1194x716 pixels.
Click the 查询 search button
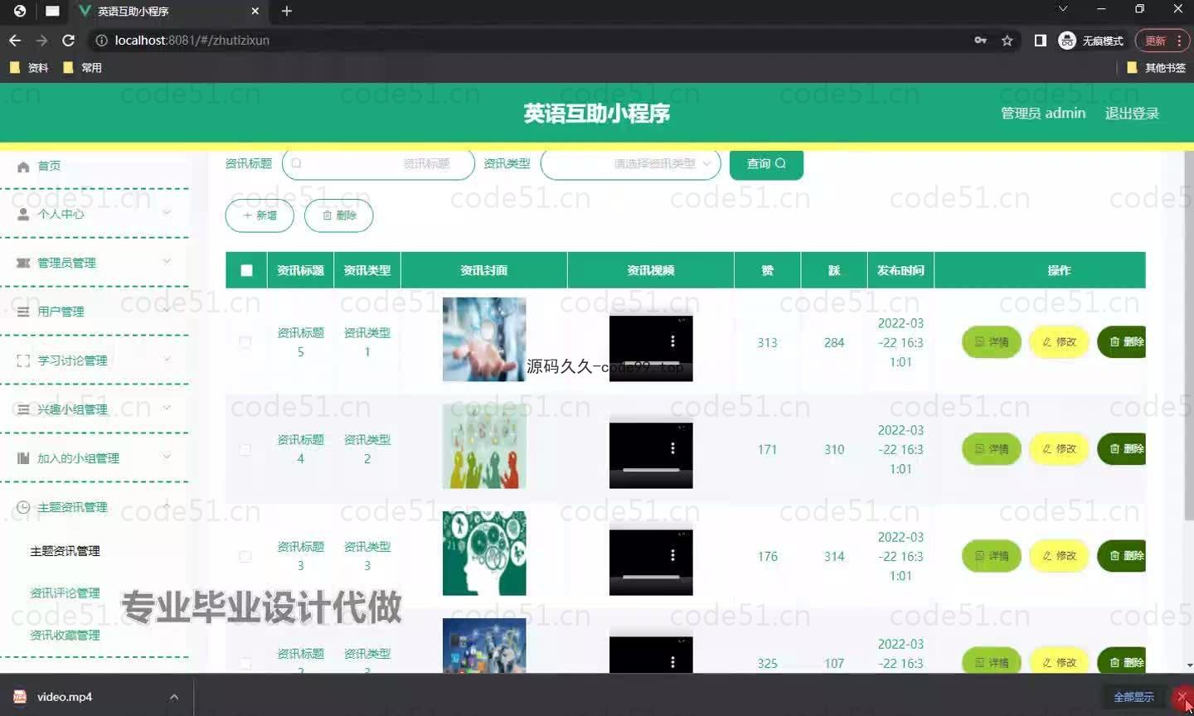[766, 164]
